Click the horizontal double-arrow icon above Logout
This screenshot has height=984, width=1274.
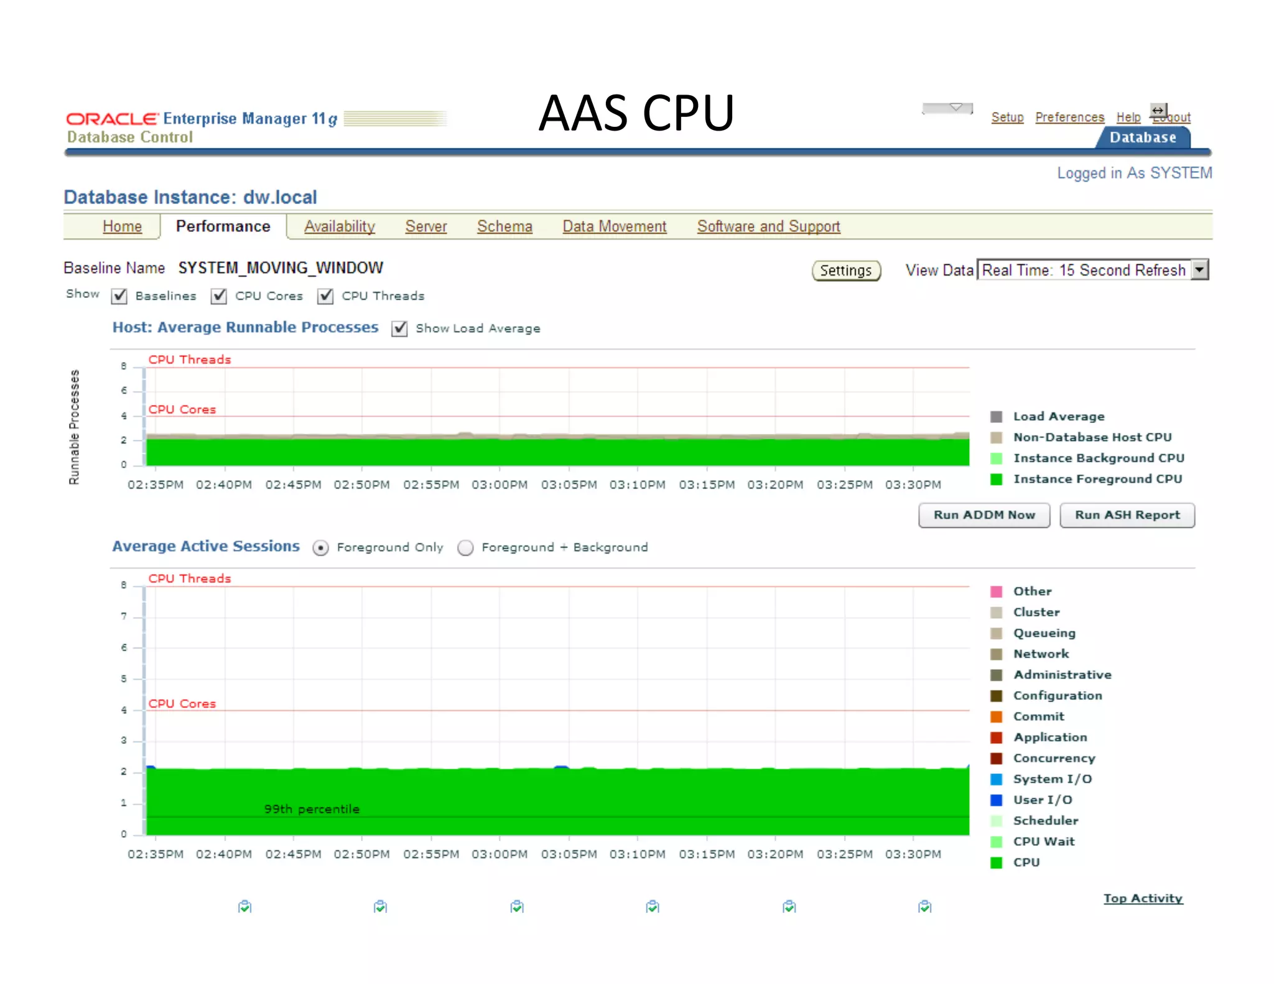point(1158,111)
